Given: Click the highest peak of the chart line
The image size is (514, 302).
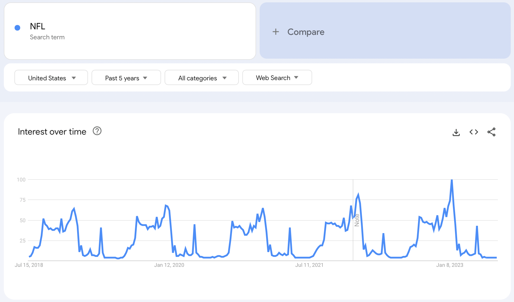Looking at the screenshot, I should click(x=452, y=180).
